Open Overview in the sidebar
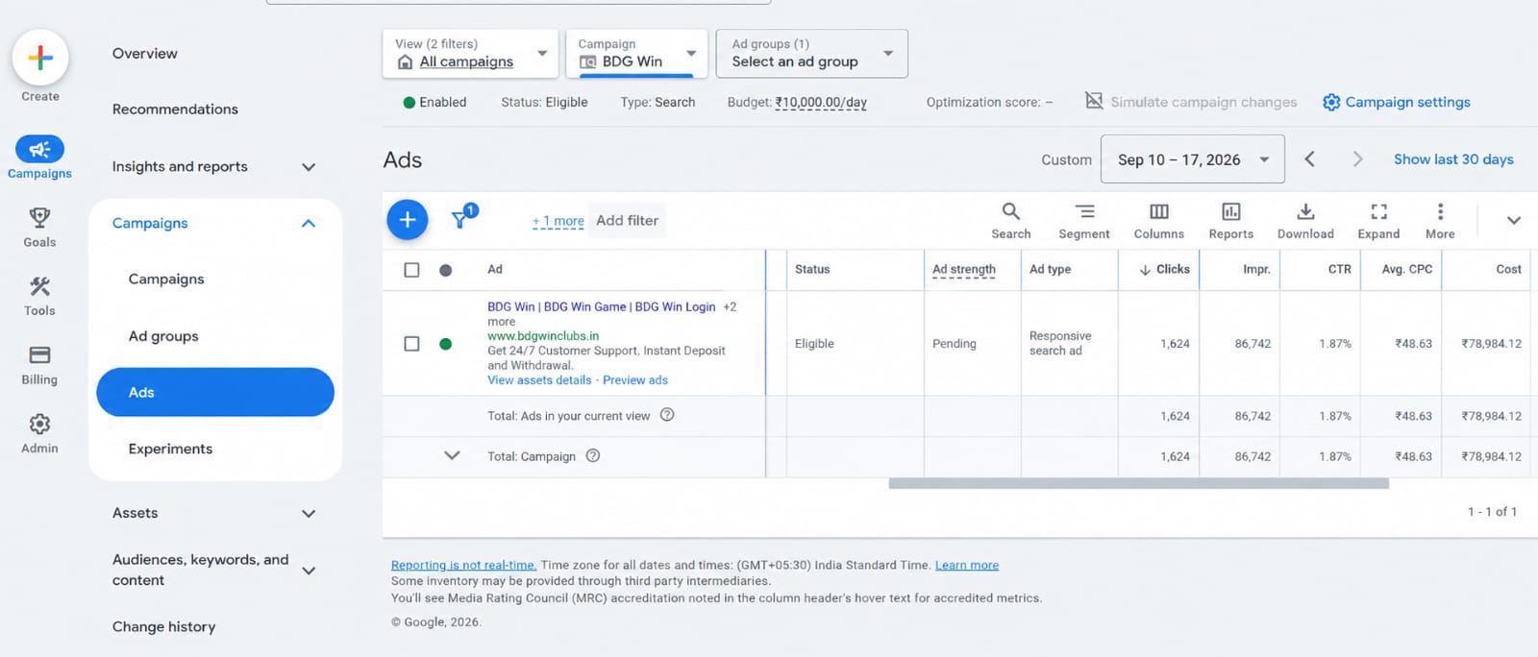Image resolution: width=1538 pixels, height=657 pixels. [145, 54]
